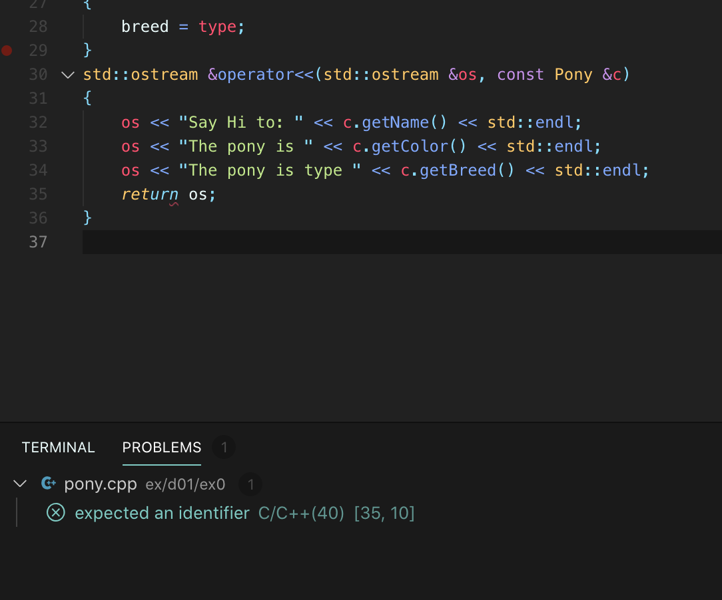Viewport: 722px width, 600px height.
Task: Click the PROBLEMS count badge
Action: [224, 448]
